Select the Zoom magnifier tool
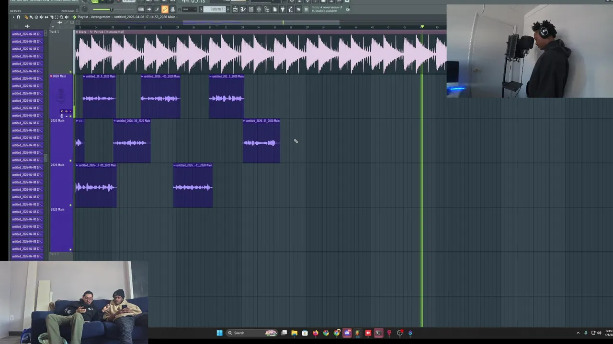This screenshot has height=344, width=613. (61, 17)
